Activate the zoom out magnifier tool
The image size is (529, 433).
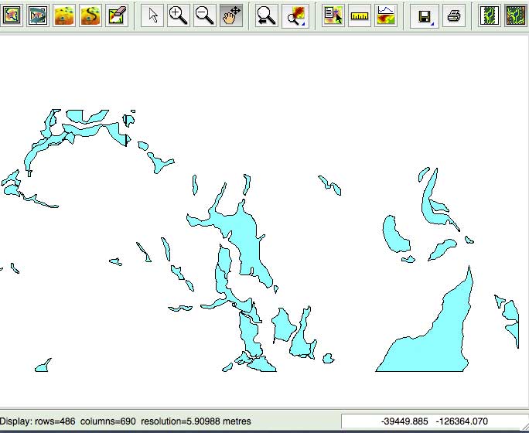pyautogui.click(x=205, y=15)
